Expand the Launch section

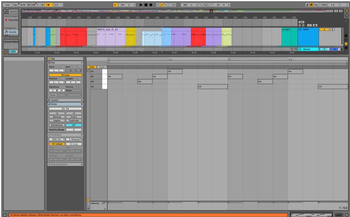pyautogui.click(x=82, y=100)
